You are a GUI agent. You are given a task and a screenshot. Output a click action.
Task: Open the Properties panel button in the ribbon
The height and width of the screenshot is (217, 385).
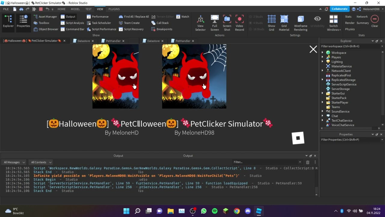(23, 22)
